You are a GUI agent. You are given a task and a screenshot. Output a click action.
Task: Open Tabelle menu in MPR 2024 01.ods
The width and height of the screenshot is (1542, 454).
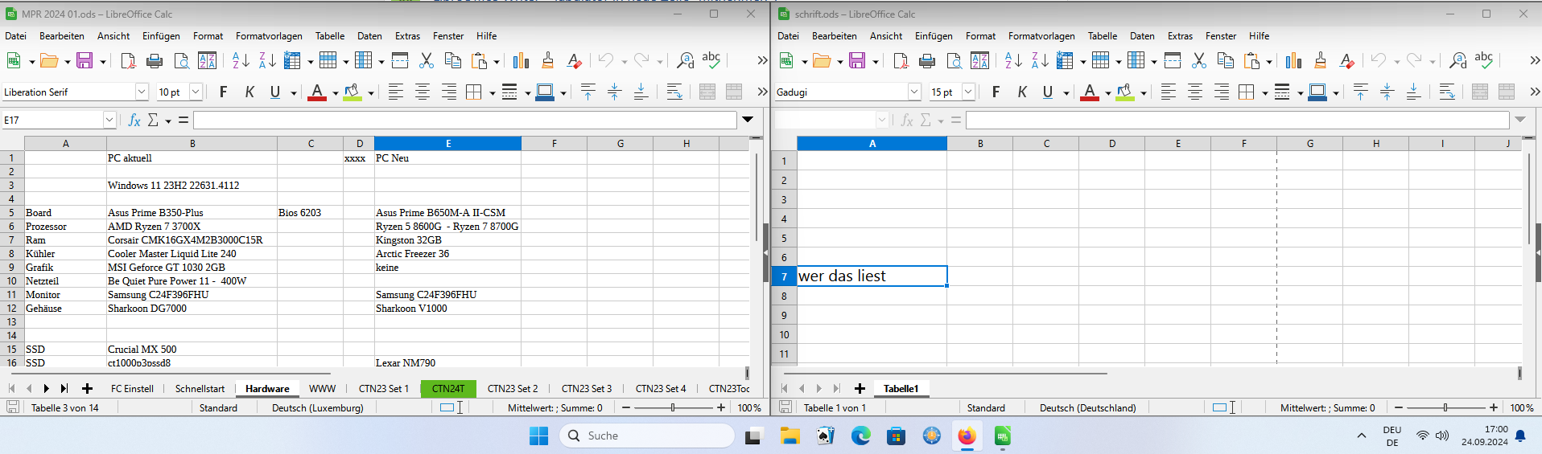(x=330, y=36)
